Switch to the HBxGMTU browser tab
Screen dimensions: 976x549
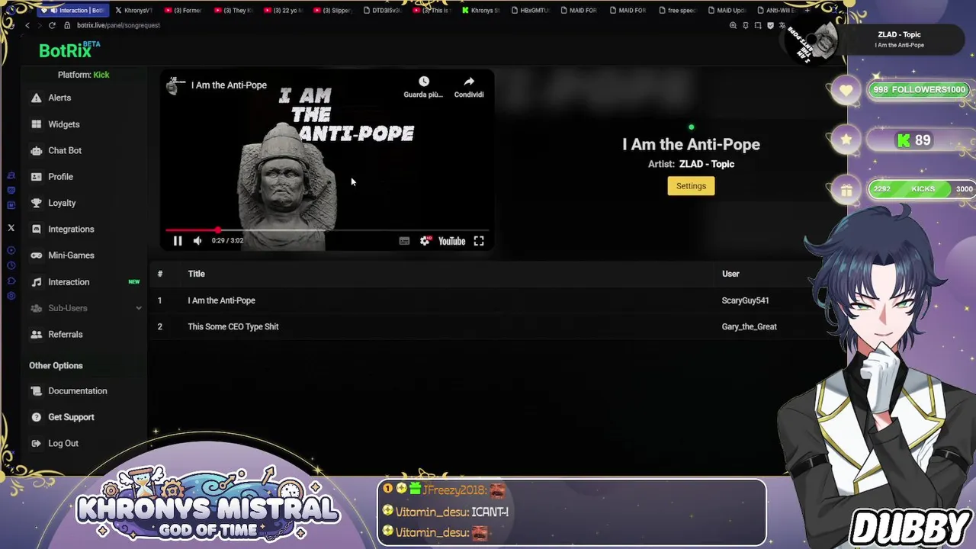tap(530, 10)
